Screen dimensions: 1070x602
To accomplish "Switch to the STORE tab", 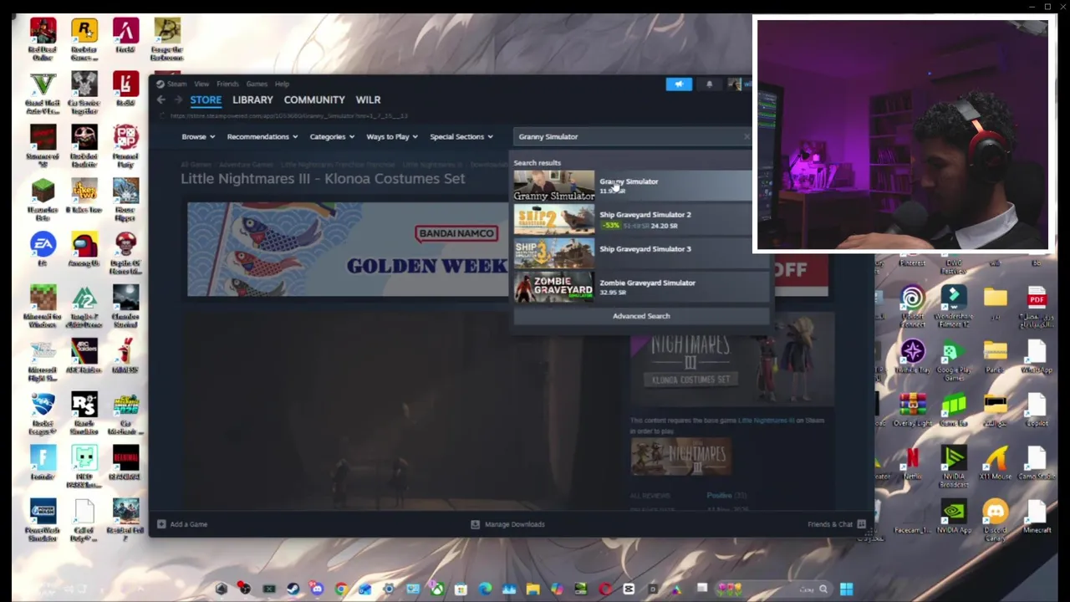I will 206,99.
